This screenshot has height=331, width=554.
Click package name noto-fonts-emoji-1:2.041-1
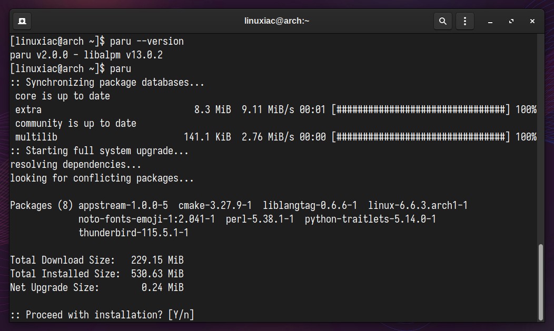pyautogui.click(x=146, y=219)
